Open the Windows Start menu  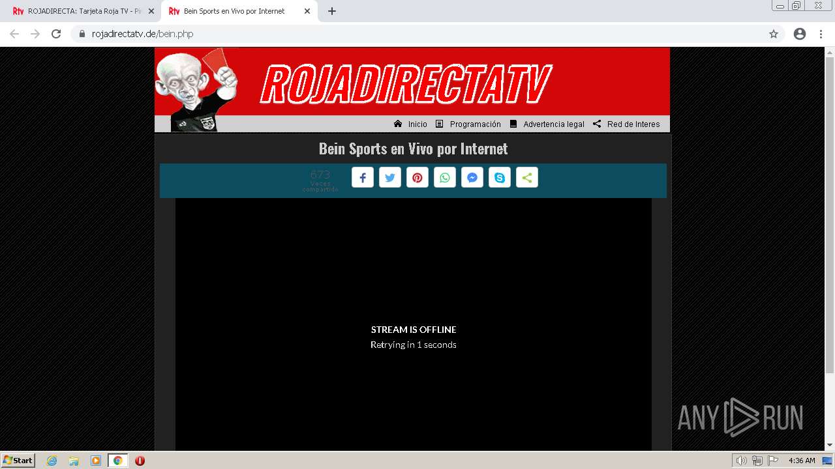[18, 460]
